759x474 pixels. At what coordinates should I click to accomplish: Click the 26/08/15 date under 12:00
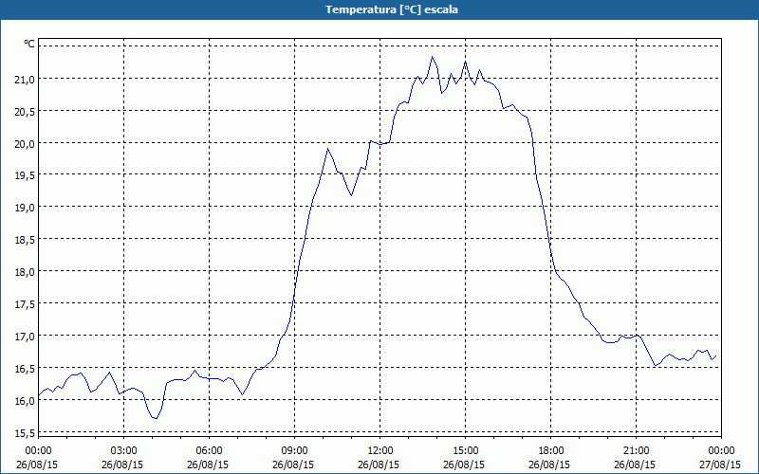pos(379,465)
